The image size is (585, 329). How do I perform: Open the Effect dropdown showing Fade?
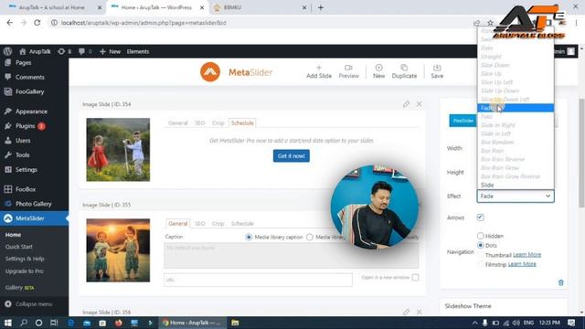pyautogui.click(x=516, y=196)
